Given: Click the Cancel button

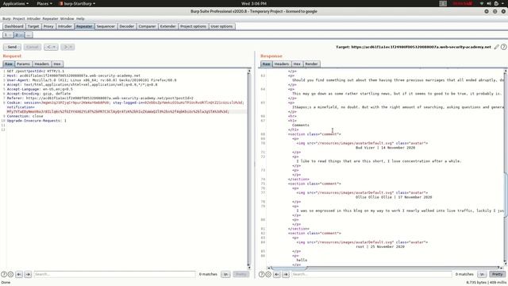Looking at the screenshot, I should pos(33,47).
